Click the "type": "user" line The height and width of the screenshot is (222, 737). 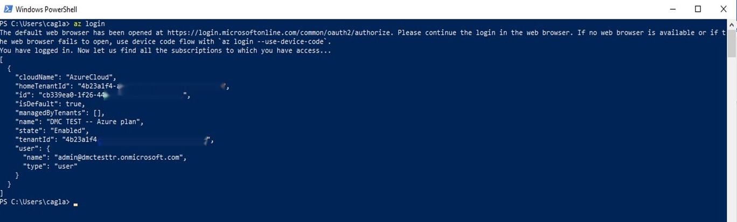pyautogui.click(x=50, y=167)
